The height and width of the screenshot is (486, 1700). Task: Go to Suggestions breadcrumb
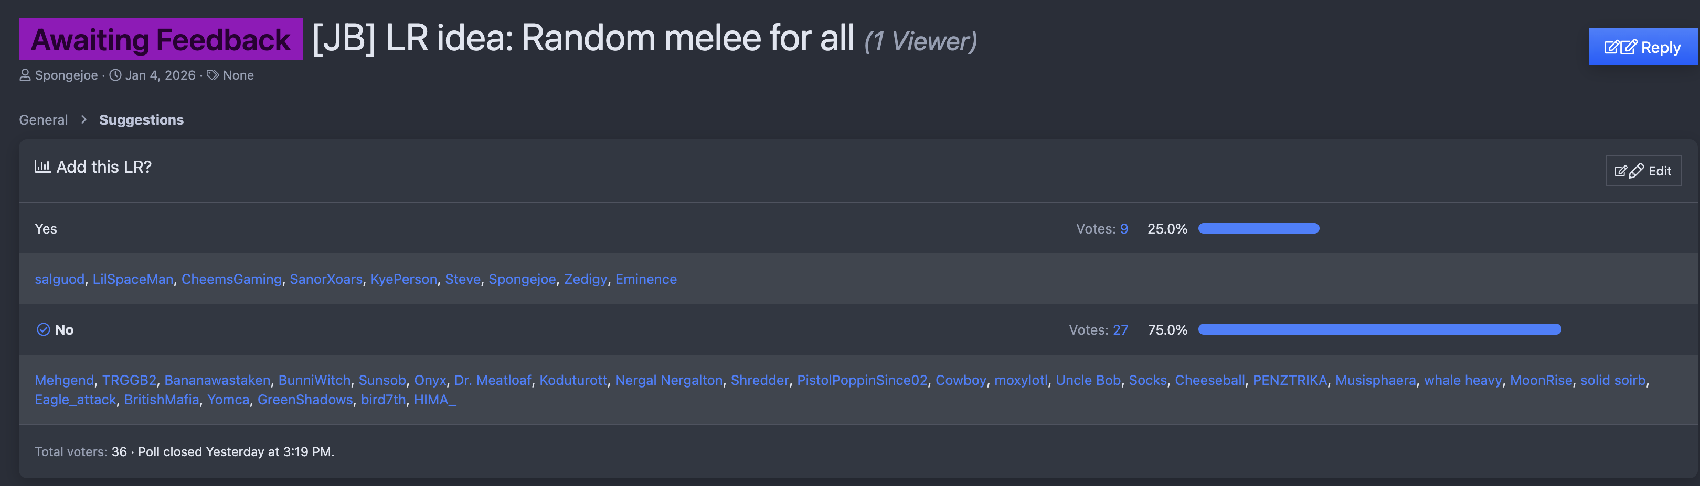coord(141,120)
